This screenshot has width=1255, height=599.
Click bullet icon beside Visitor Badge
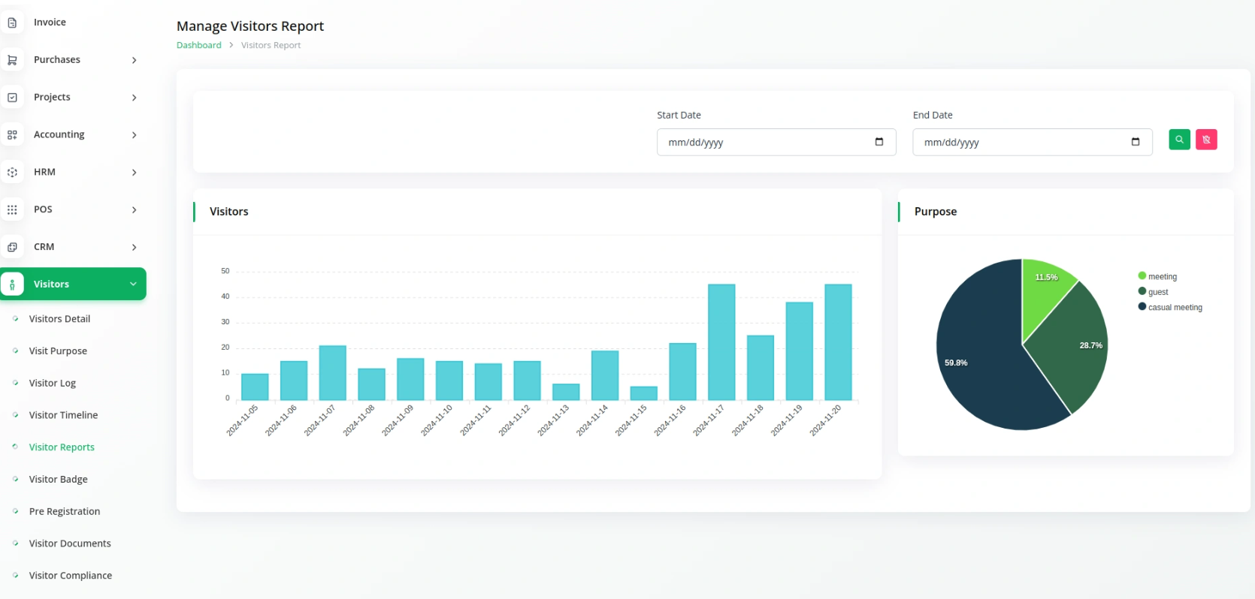15,479
